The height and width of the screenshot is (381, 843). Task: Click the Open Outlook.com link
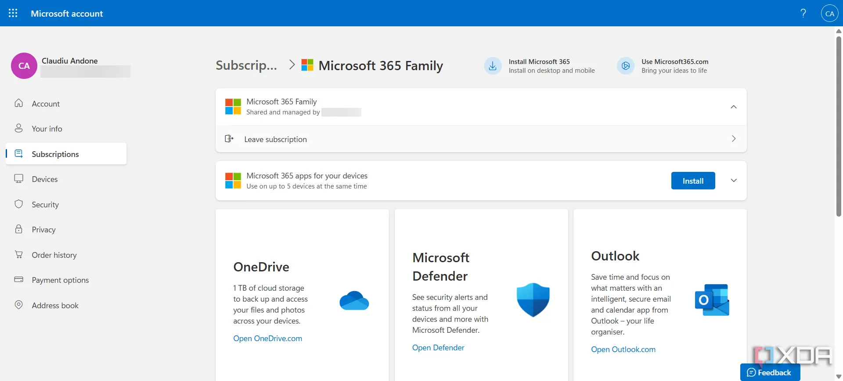pyautogui.click(x=623, y=349)
